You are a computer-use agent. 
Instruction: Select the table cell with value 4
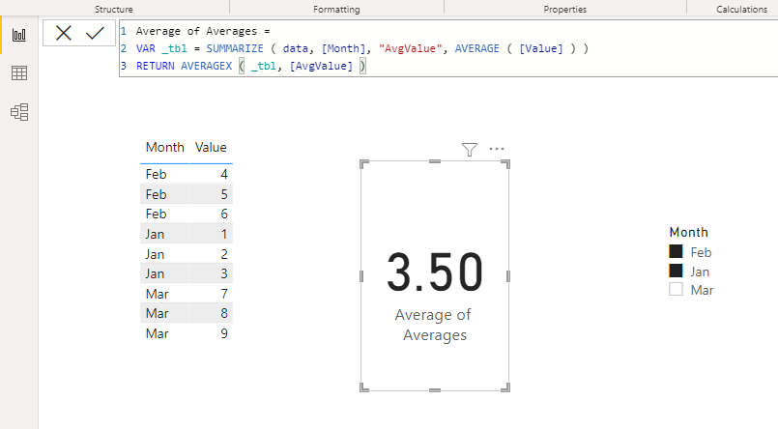point(224,174)
